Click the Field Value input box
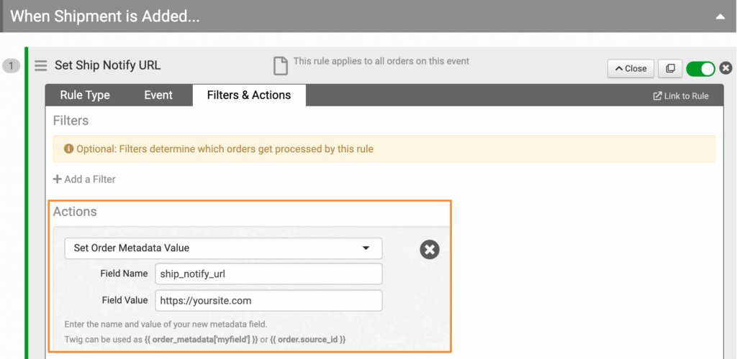This screenshot has width=737, height=359. (268, 300)
